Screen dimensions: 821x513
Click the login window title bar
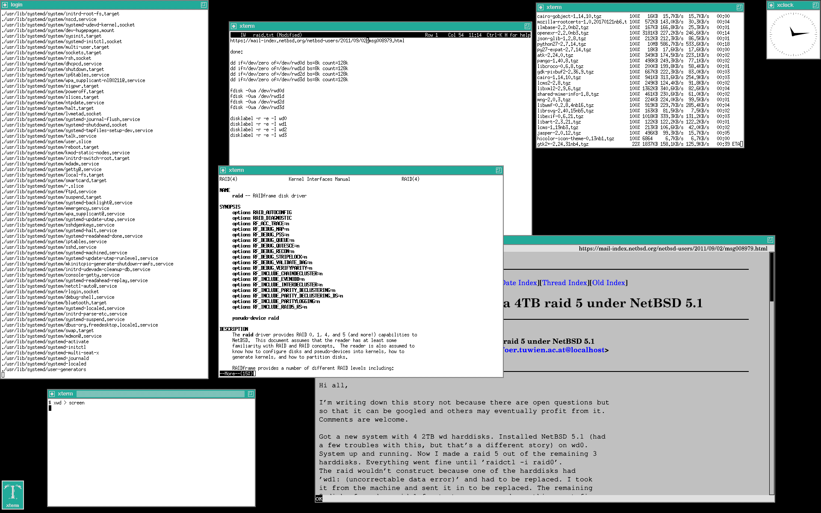(x=103, y=5)
